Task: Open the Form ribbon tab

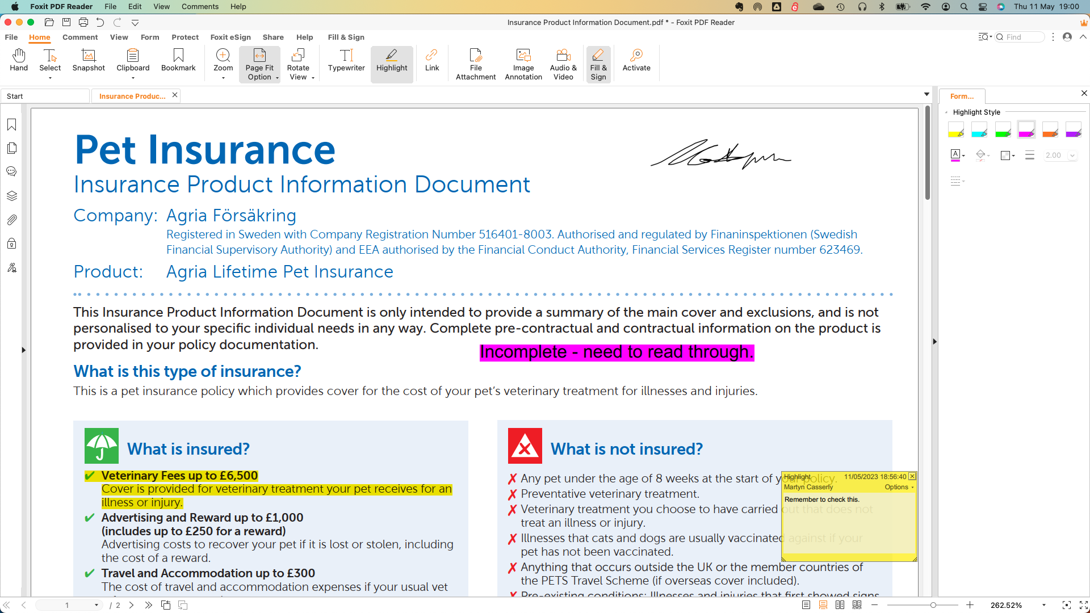Action: (x=150, y=37)
